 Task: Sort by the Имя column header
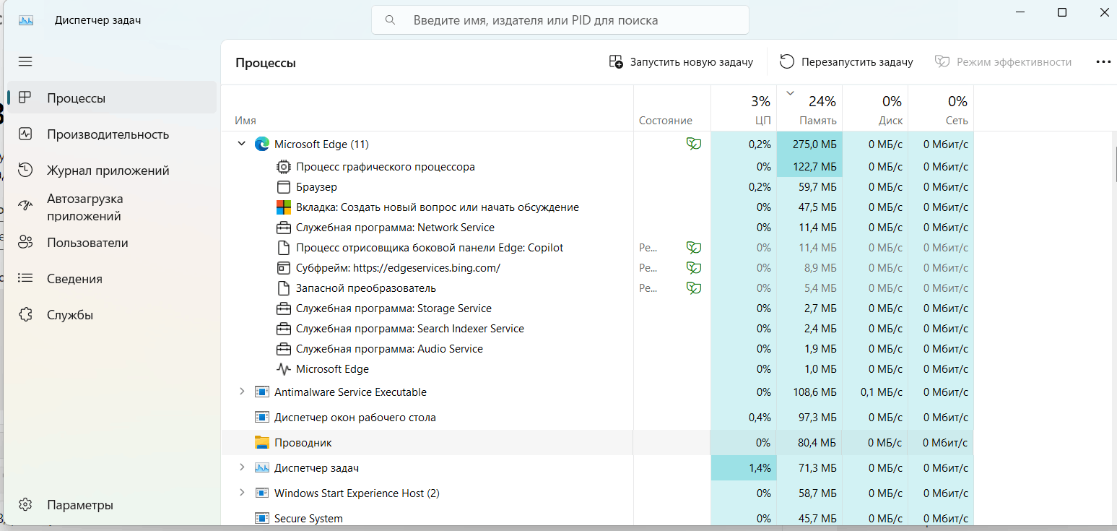pyautogui.click(x=427, y=108)
